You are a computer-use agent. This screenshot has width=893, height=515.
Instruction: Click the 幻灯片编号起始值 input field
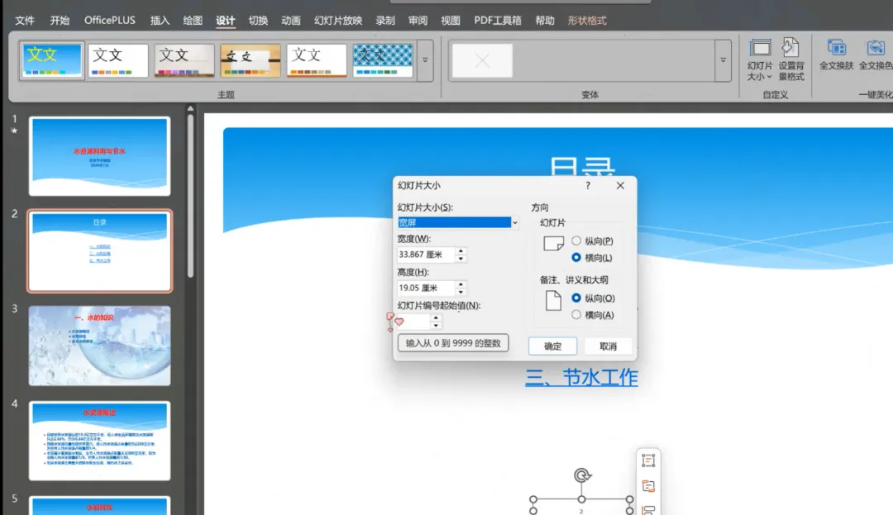(413, 322)
